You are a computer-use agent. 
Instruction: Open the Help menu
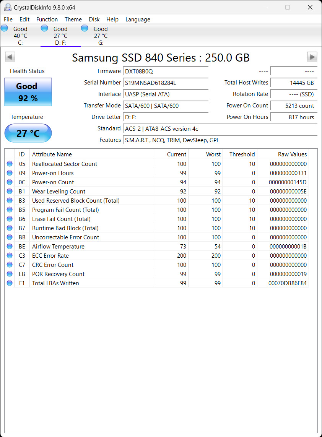click(x=112, y=19)
